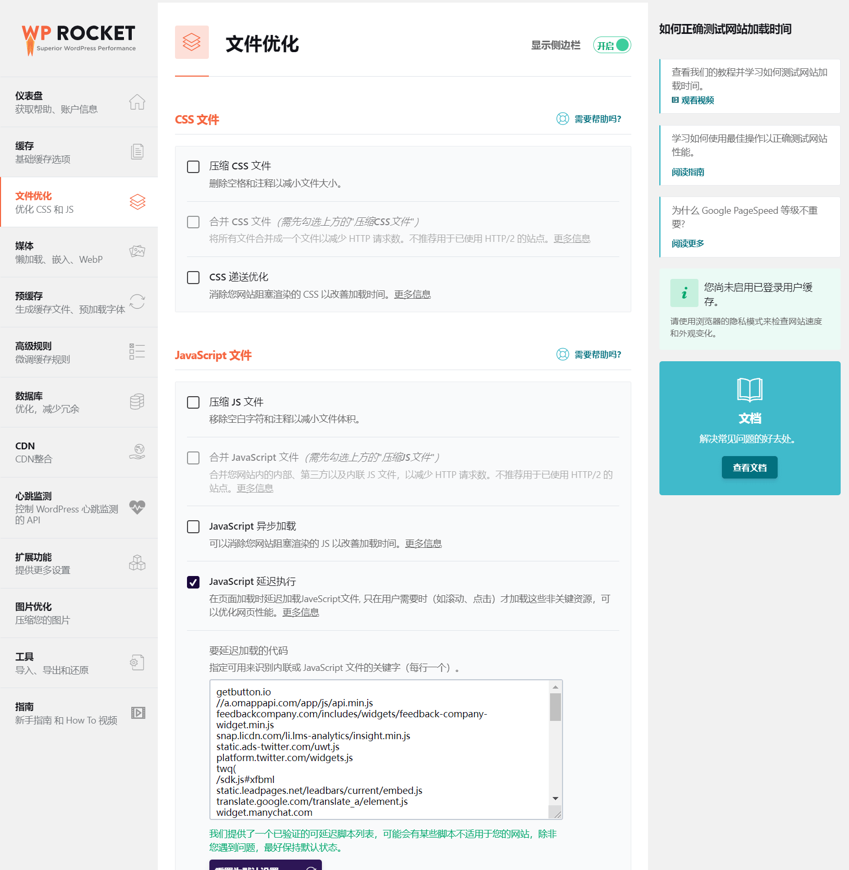Enable 压缩 CSS 文件 checkbox

[x=193, y=167]
